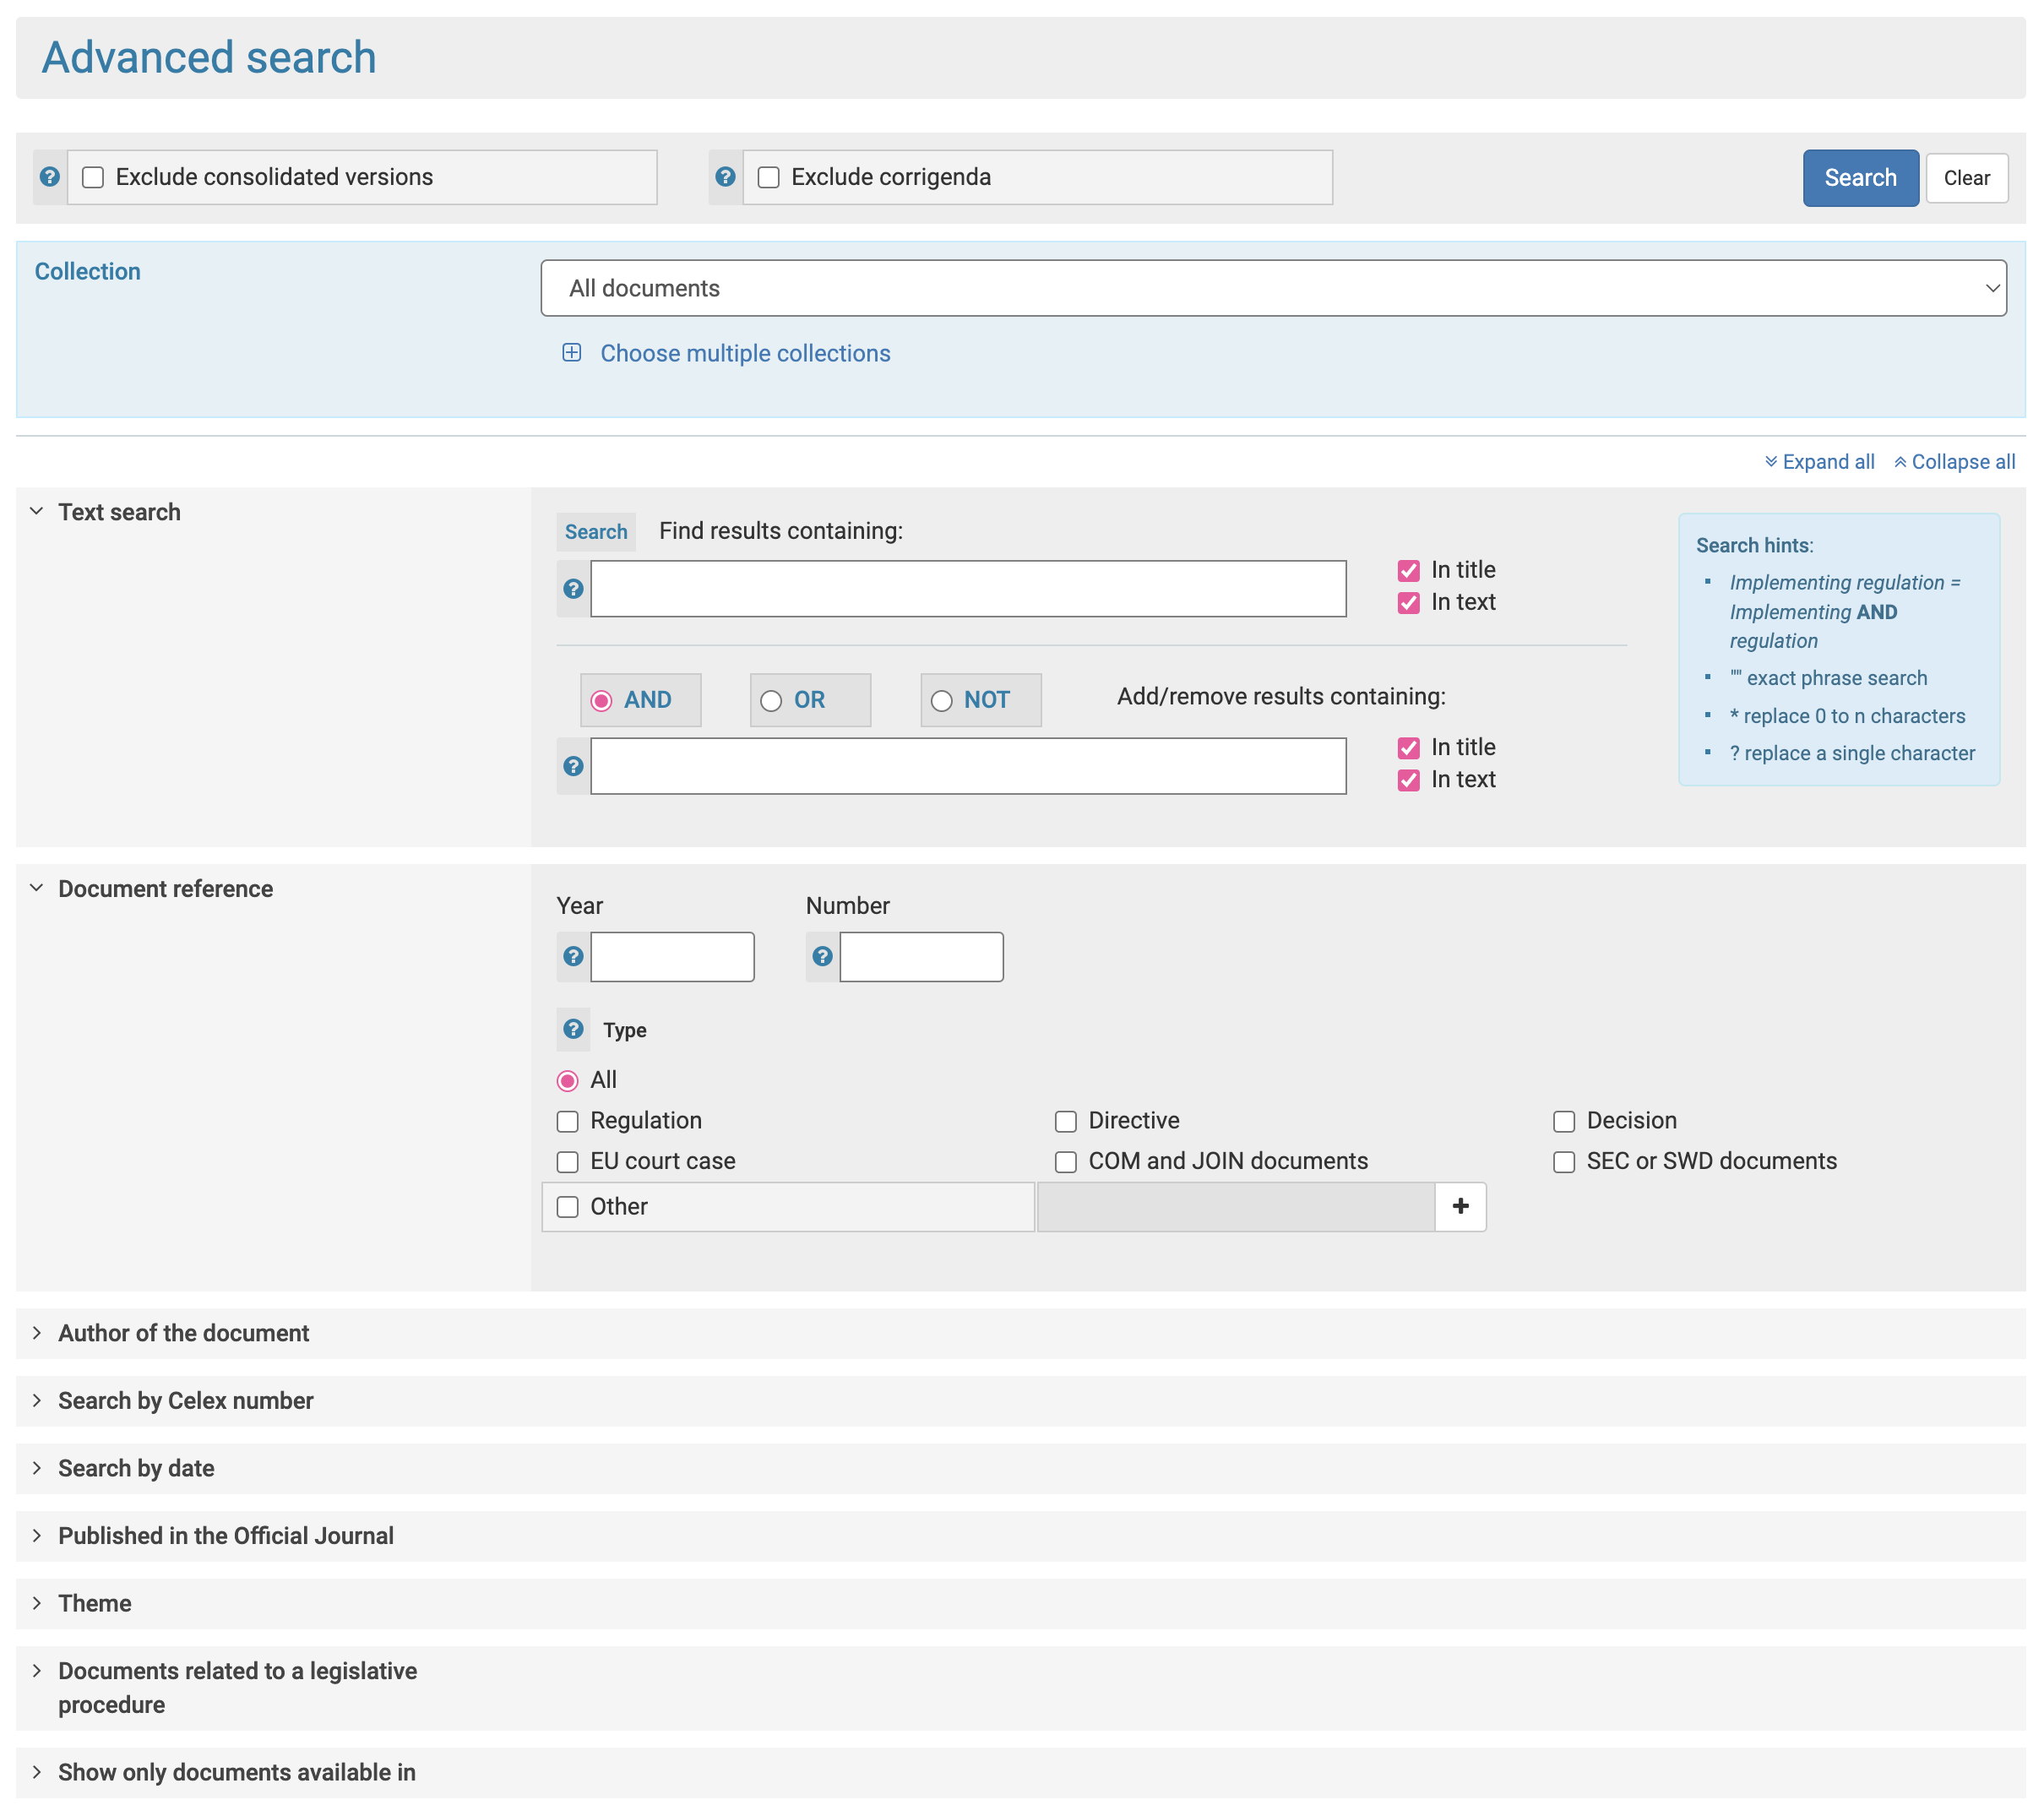Expand the Search by date section
This screenshot has width=2044, height=1816.
[x=136, y=1469]
